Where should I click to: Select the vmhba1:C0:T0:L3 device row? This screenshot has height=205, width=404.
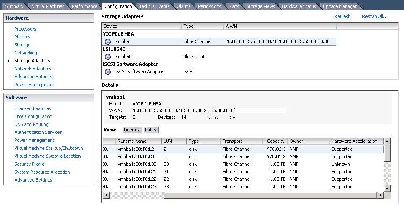tap(243, 157)
